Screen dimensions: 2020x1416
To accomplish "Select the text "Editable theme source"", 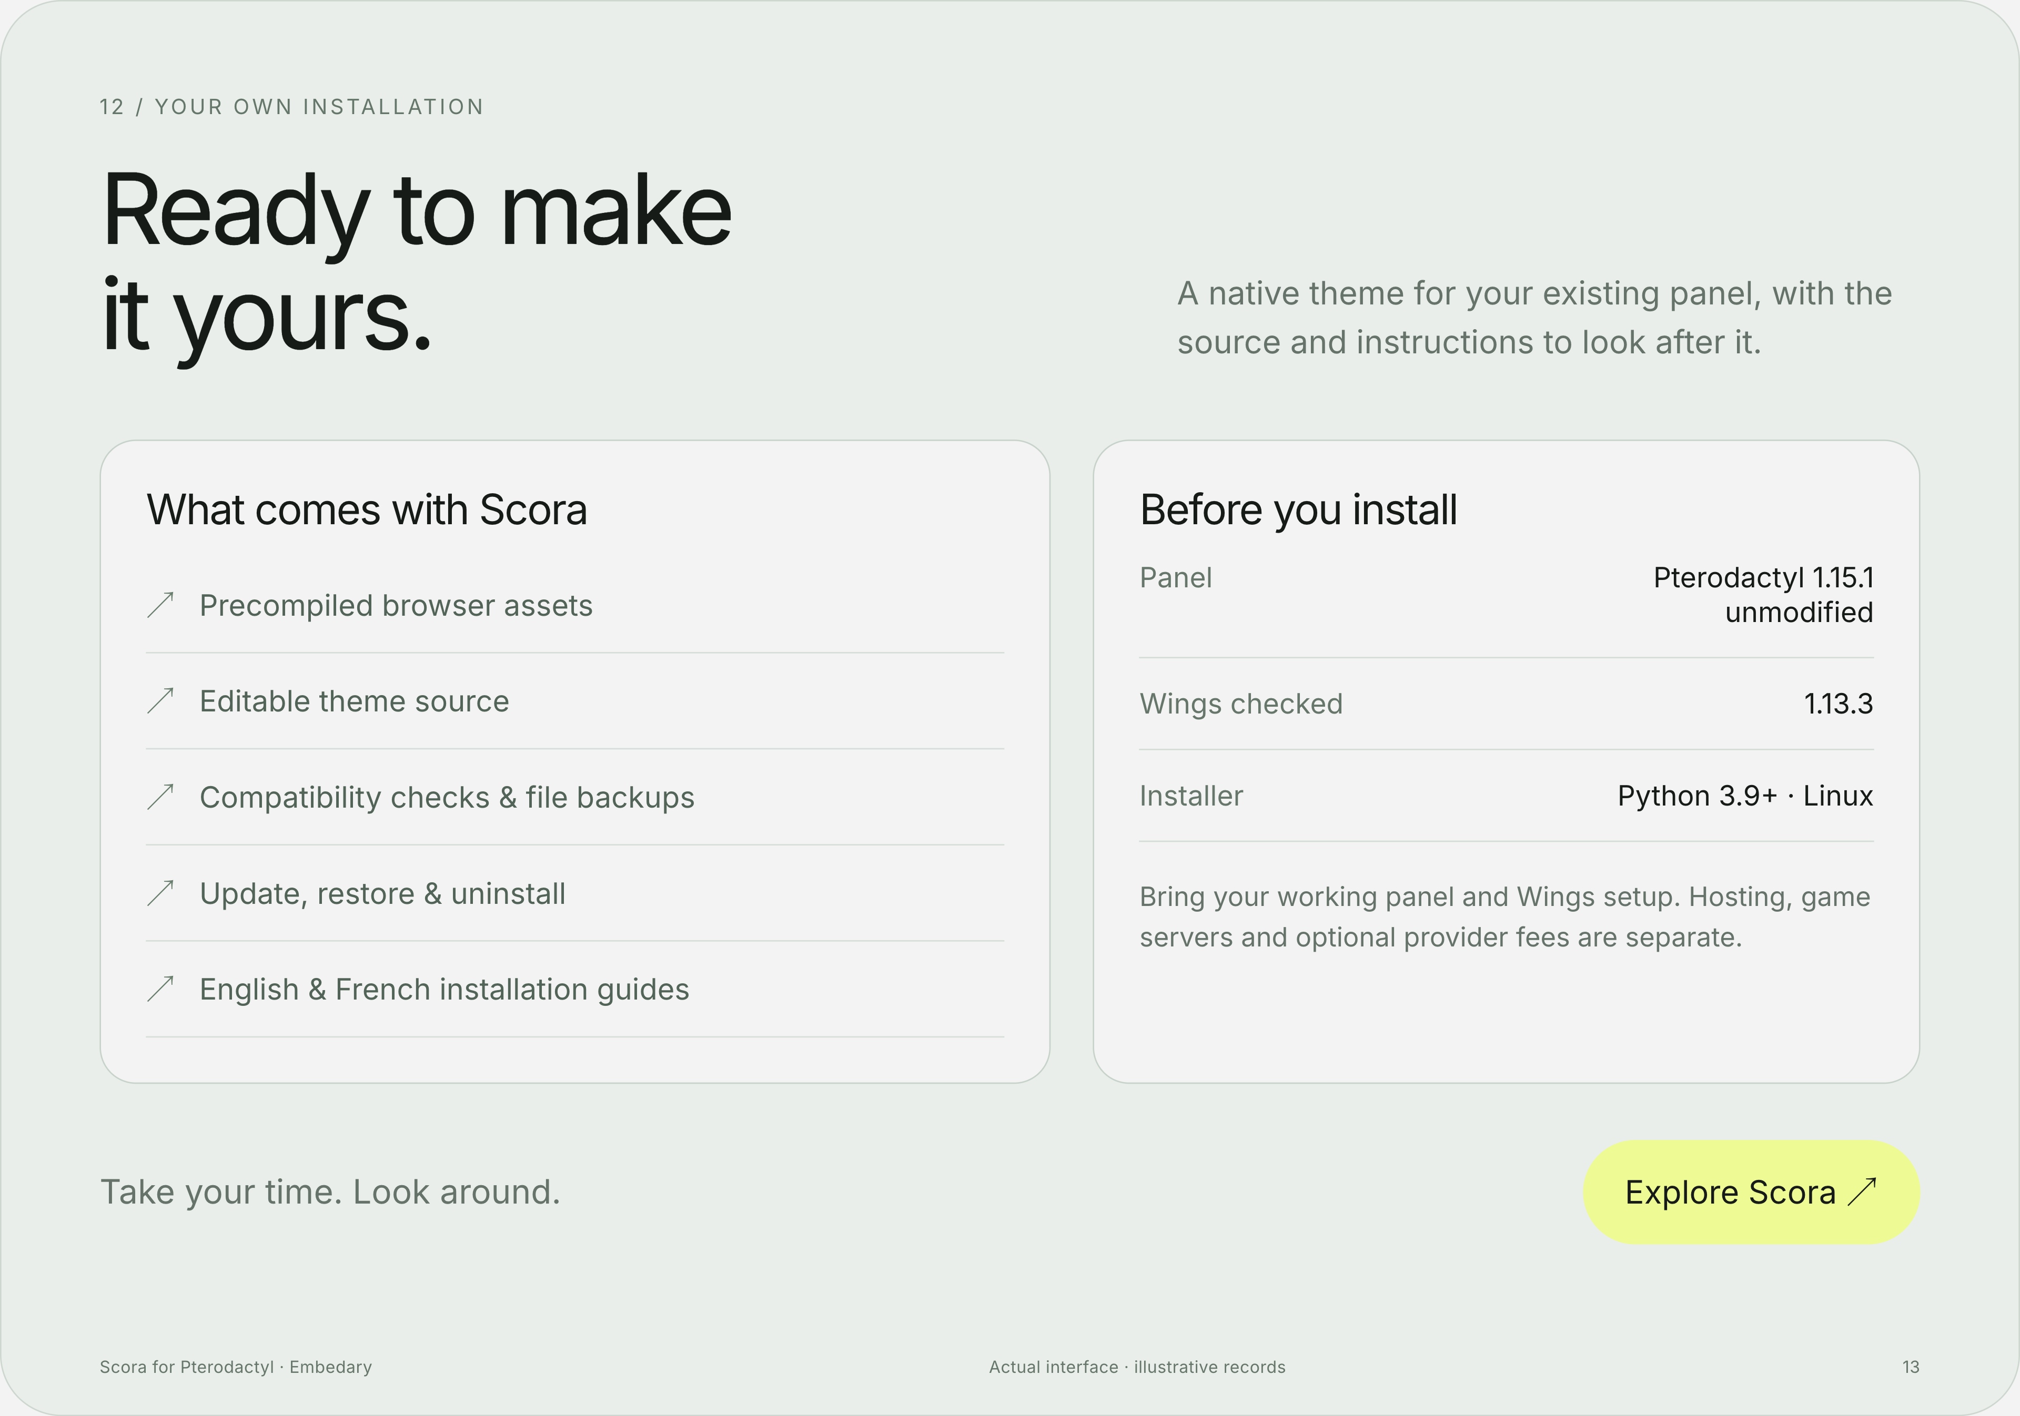I will 355,701.
